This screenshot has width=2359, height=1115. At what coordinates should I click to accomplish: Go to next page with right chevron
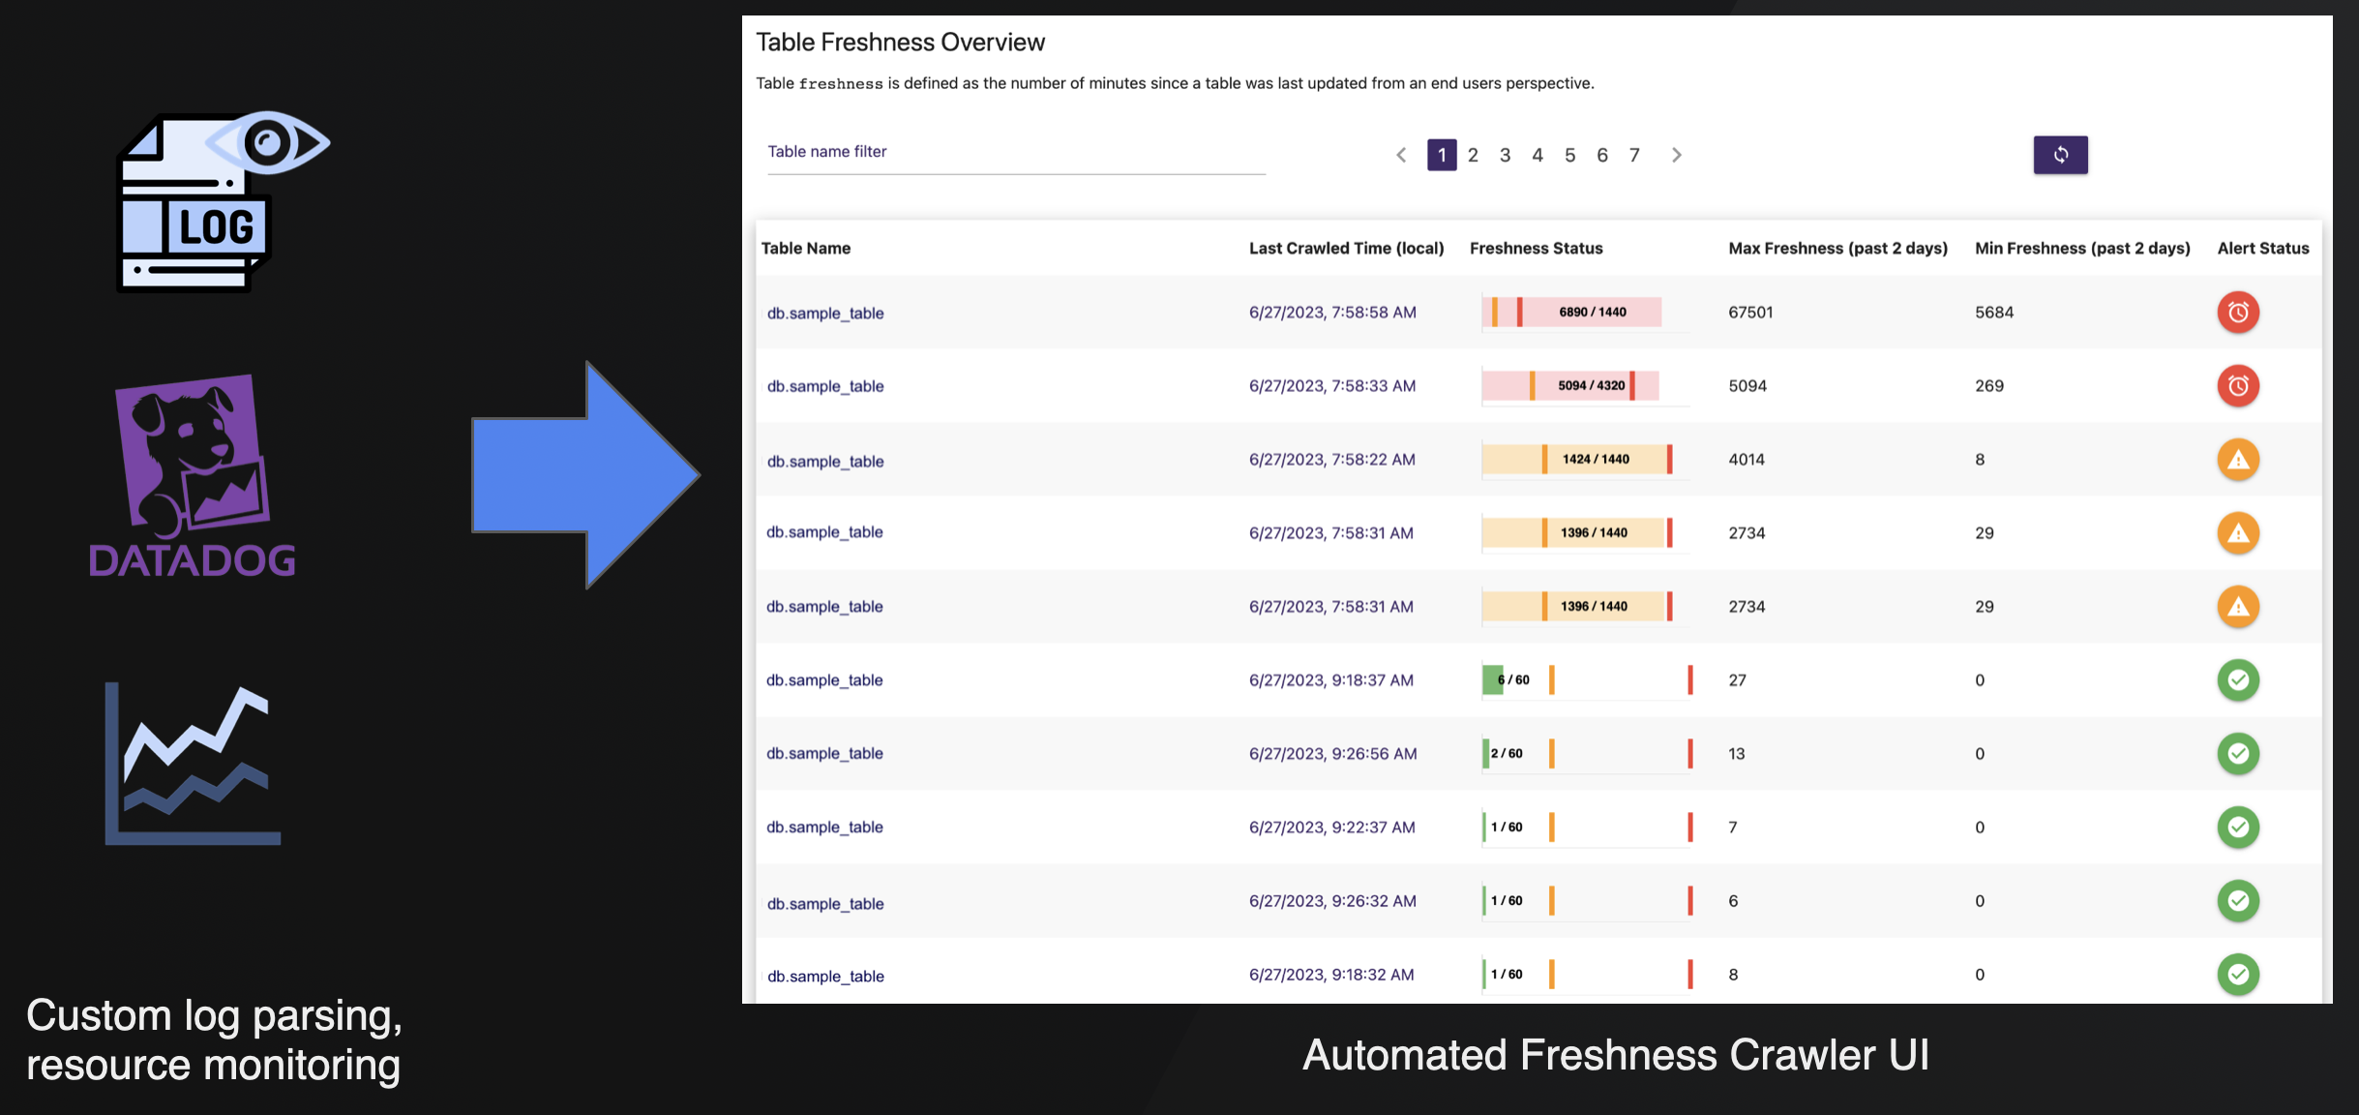[x=1677, y=155]
